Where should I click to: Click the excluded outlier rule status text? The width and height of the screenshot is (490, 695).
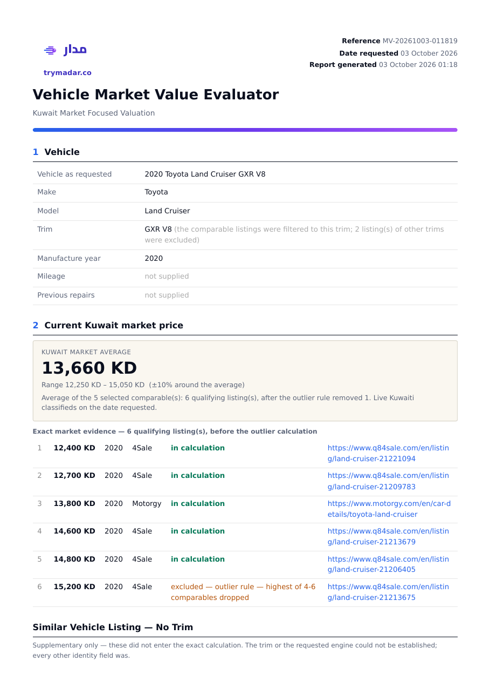(243, 592)
